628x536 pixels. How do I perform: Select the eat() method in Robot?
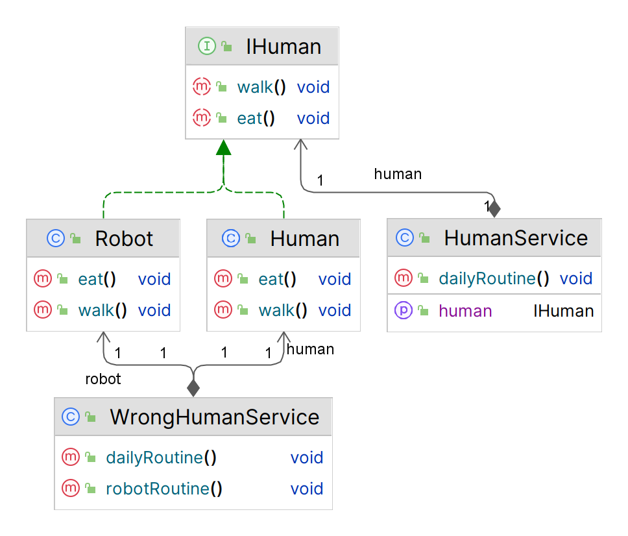(97, 280)
